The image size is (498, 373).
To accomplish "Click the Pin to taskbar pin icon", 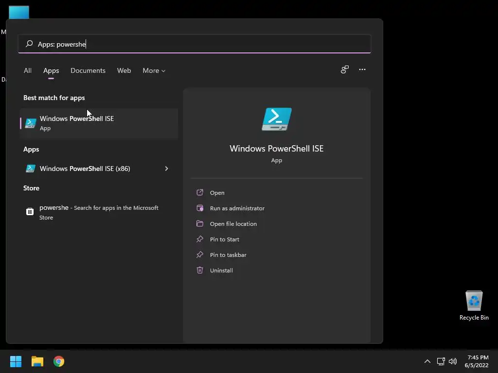I will [x=200, y=254].
